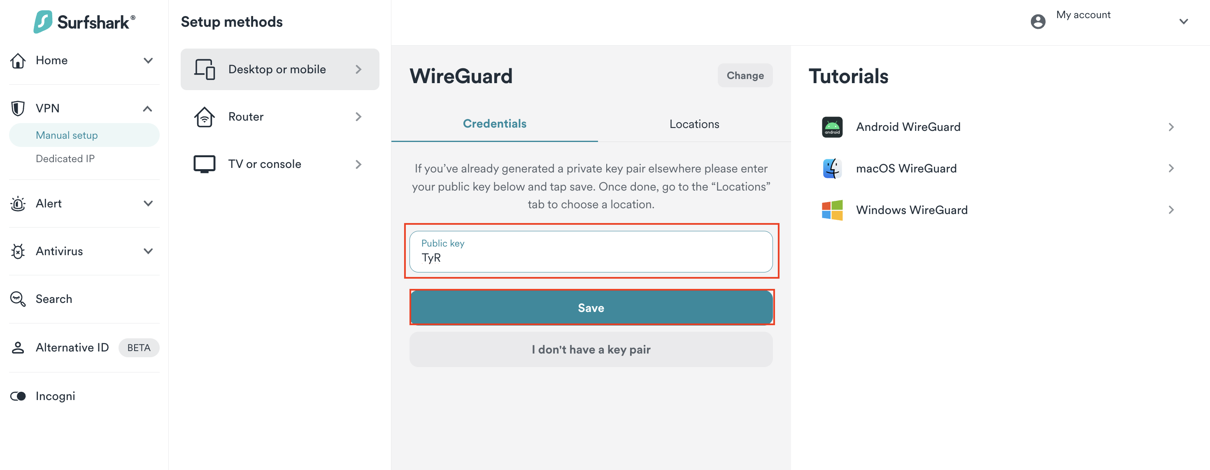
Task: Expand the Alert sidebar section
Action: click(148, 204)
